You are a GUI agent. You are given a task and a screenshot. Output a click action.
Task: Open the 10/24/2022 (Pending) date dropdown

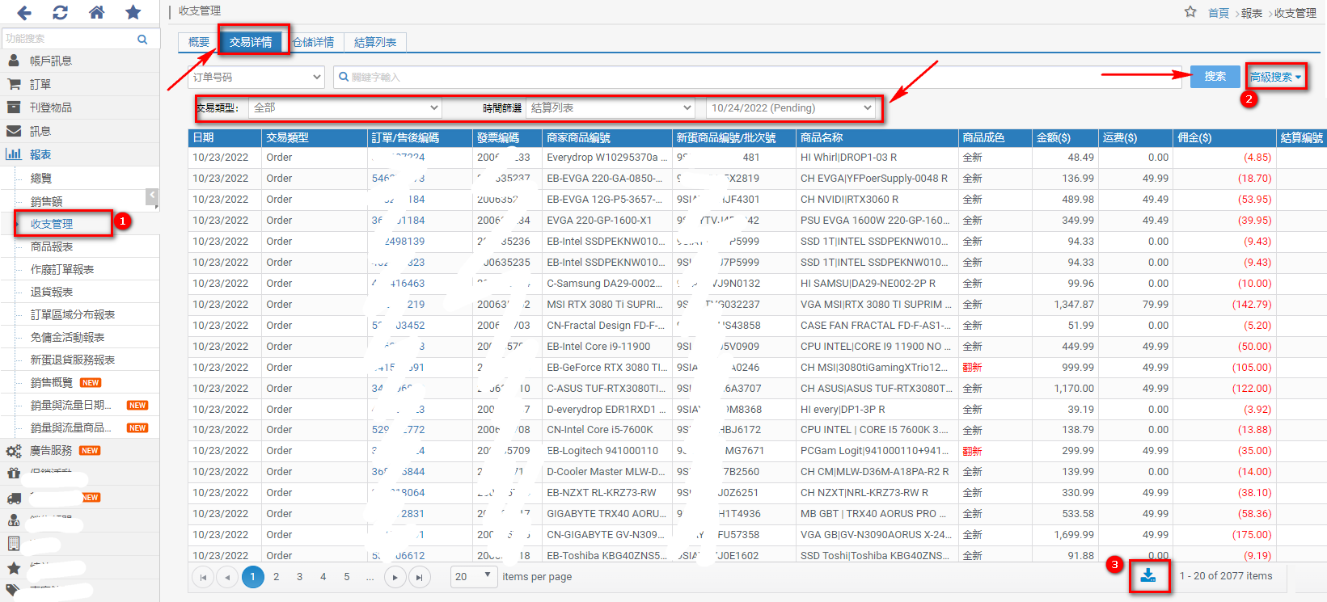click(x=792, y=107)
